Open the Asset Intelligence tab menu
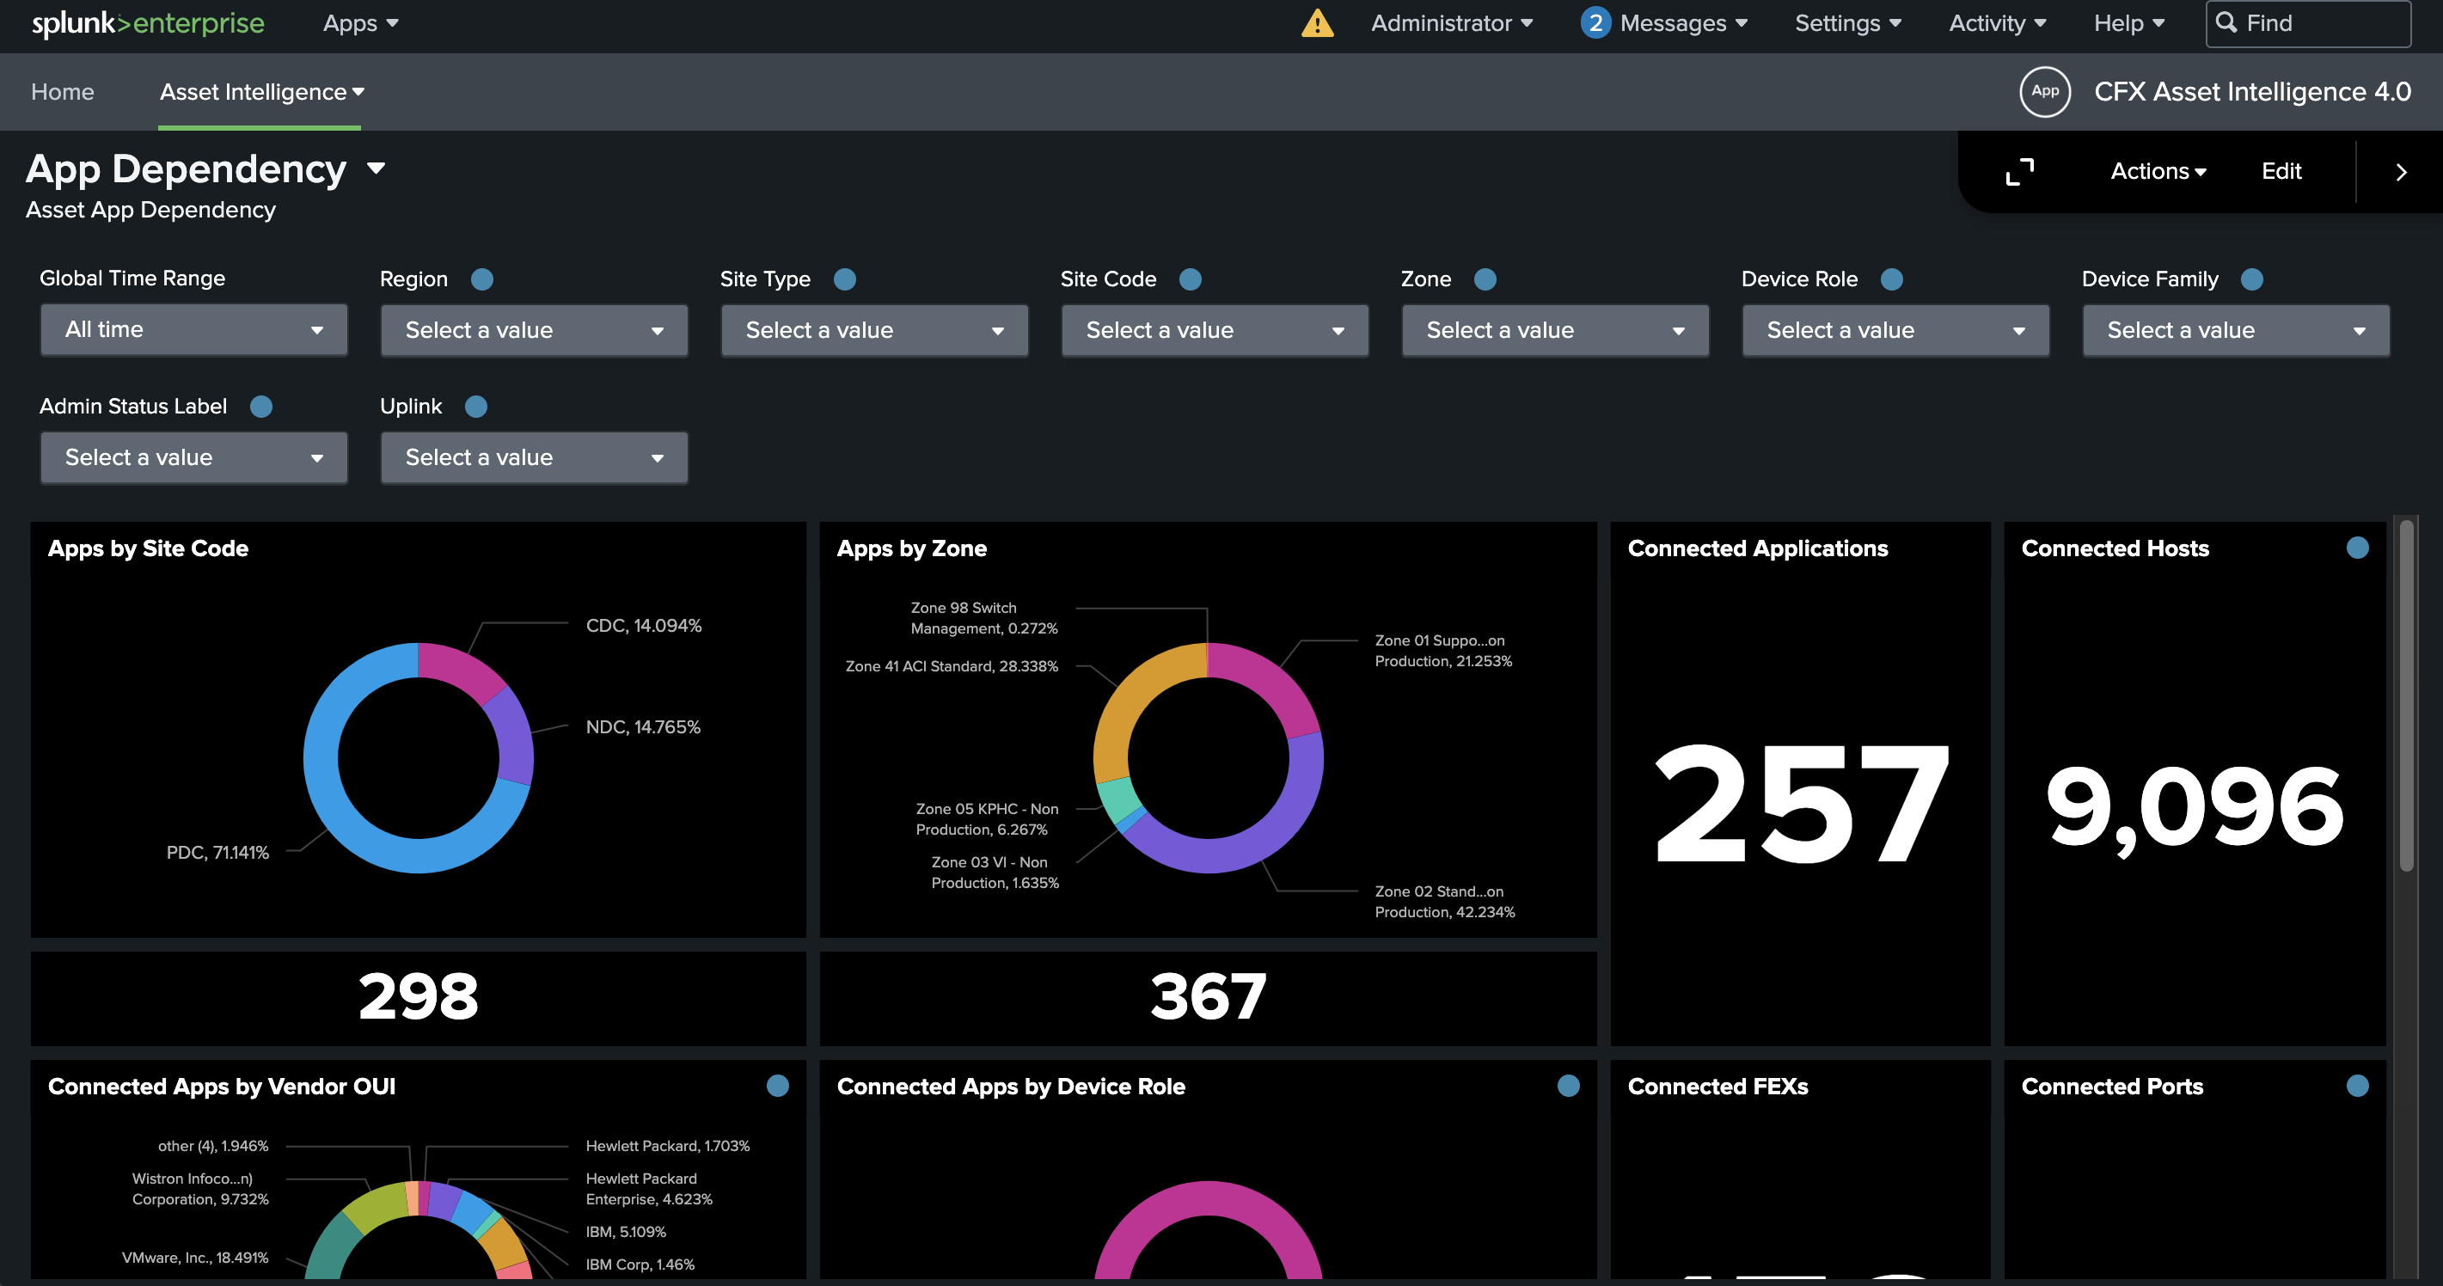Viewport: 2443px width, 1286px height. click(261, 92)
